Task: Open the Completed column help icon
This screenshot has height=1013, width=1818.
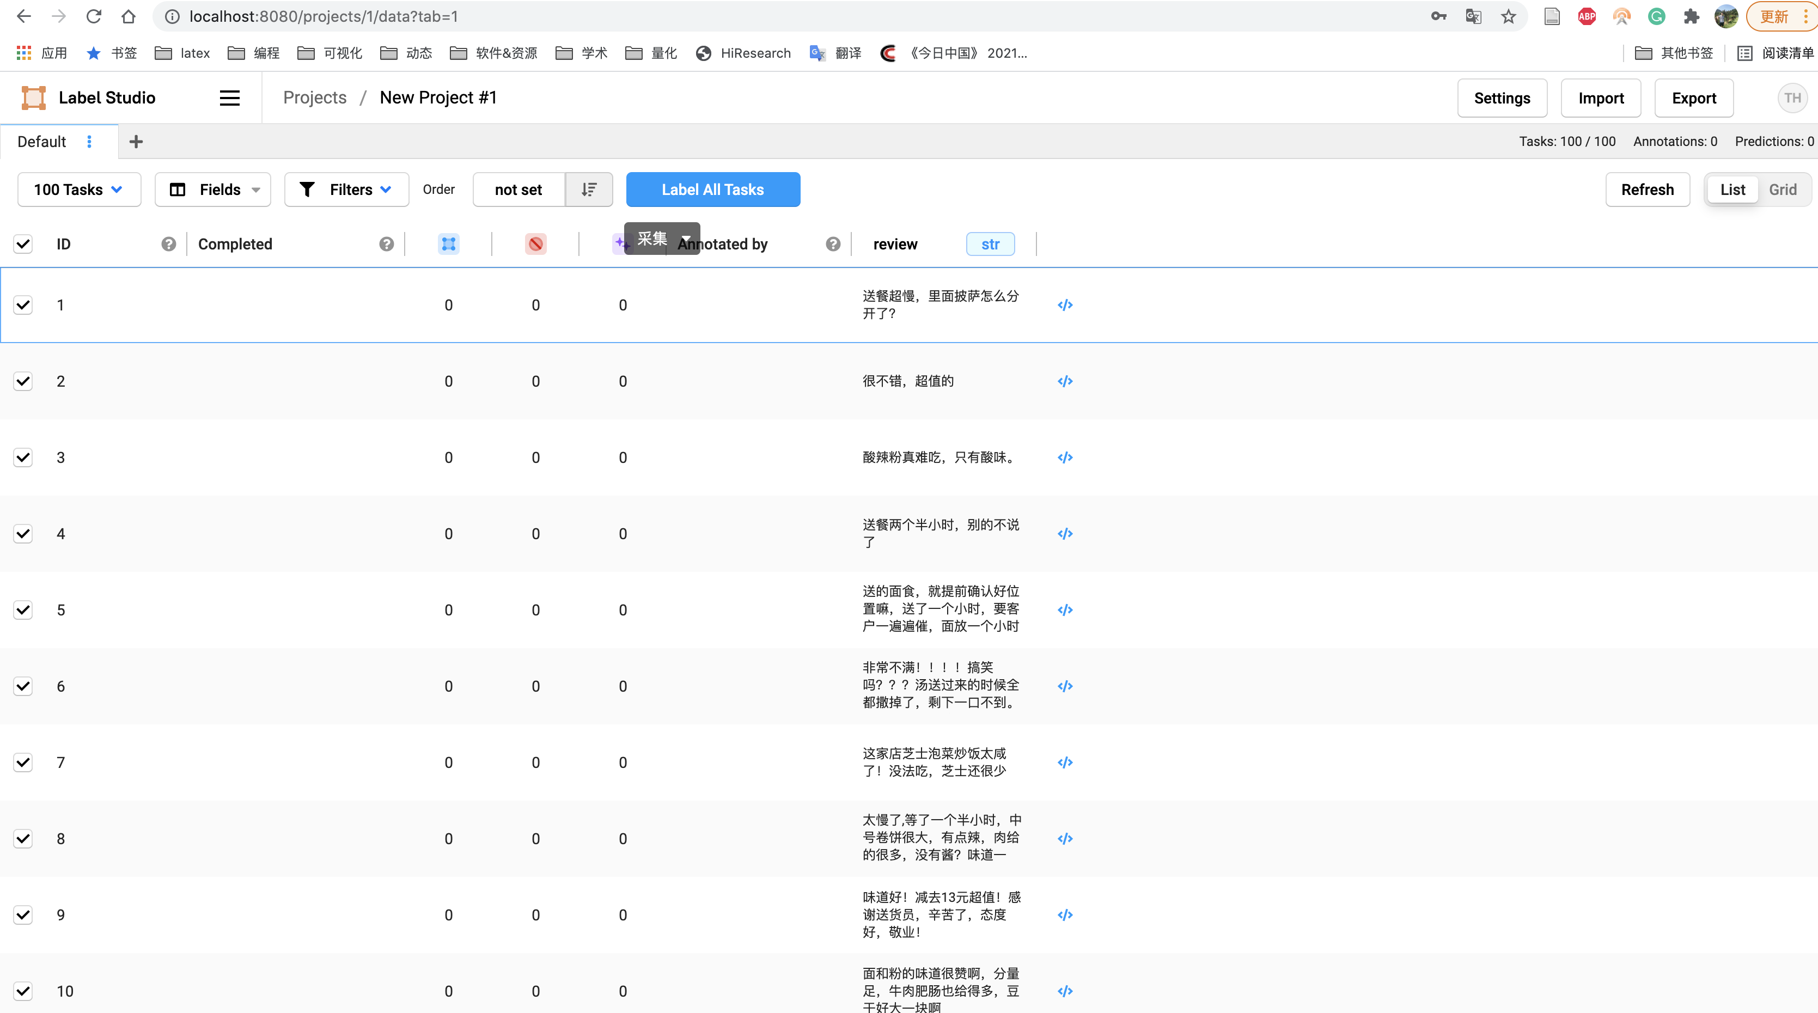Action: coord(386,243)
